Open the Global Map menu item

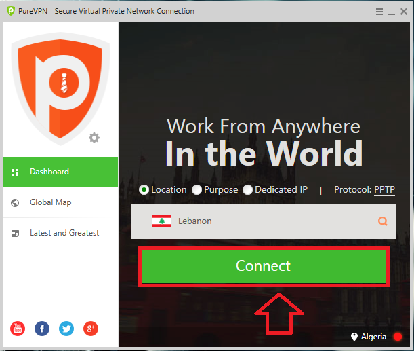click(60, 202)
